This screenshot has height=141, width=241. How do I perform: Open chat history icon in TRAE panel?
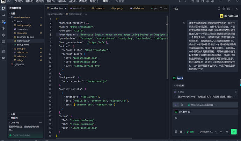pyautogui.click(x=224, y=9)
